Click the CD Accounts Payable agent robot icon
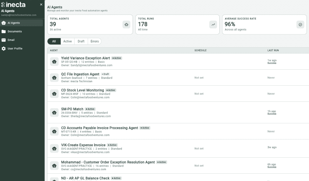The width and height of the screenshot is (309, 181). point(54,131)
